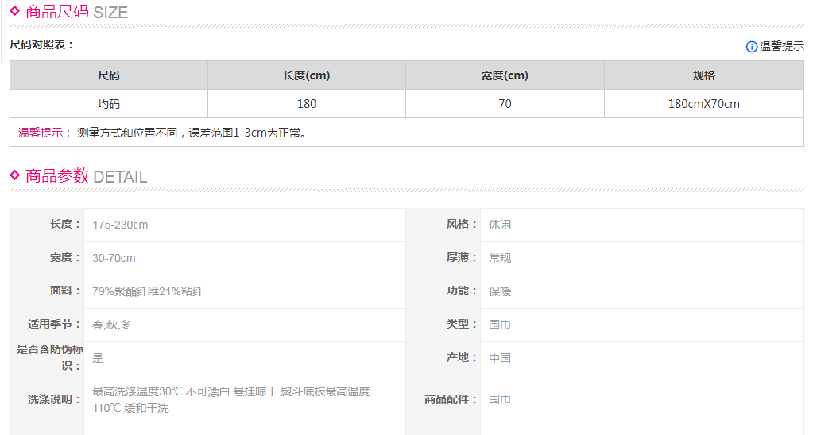Select the 商品尺码 SIZE heading
The image size is (813, 435).
tap(76, 12)
